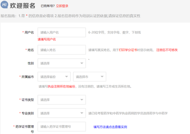Click the 所属省市 field label

click(x=27, y=77)
